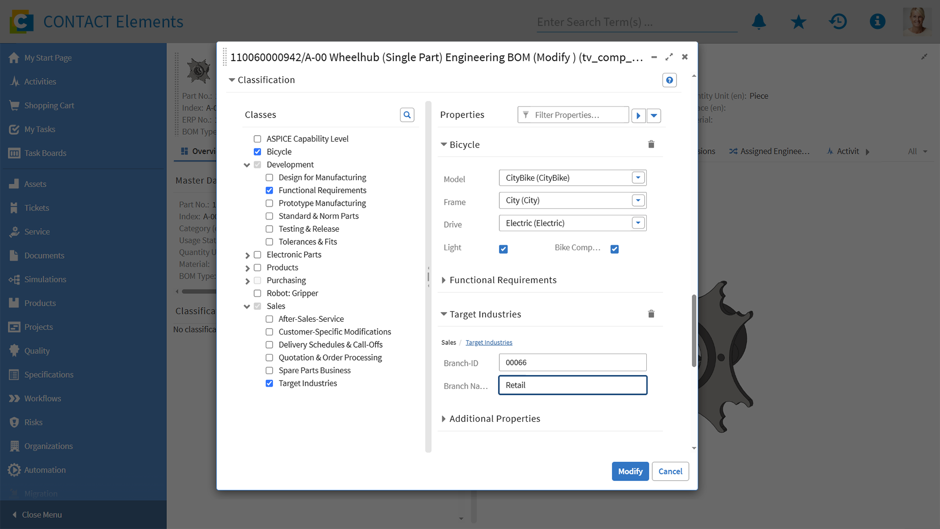
Task: Click the notifications bell icon
Action: coord(759,22)
